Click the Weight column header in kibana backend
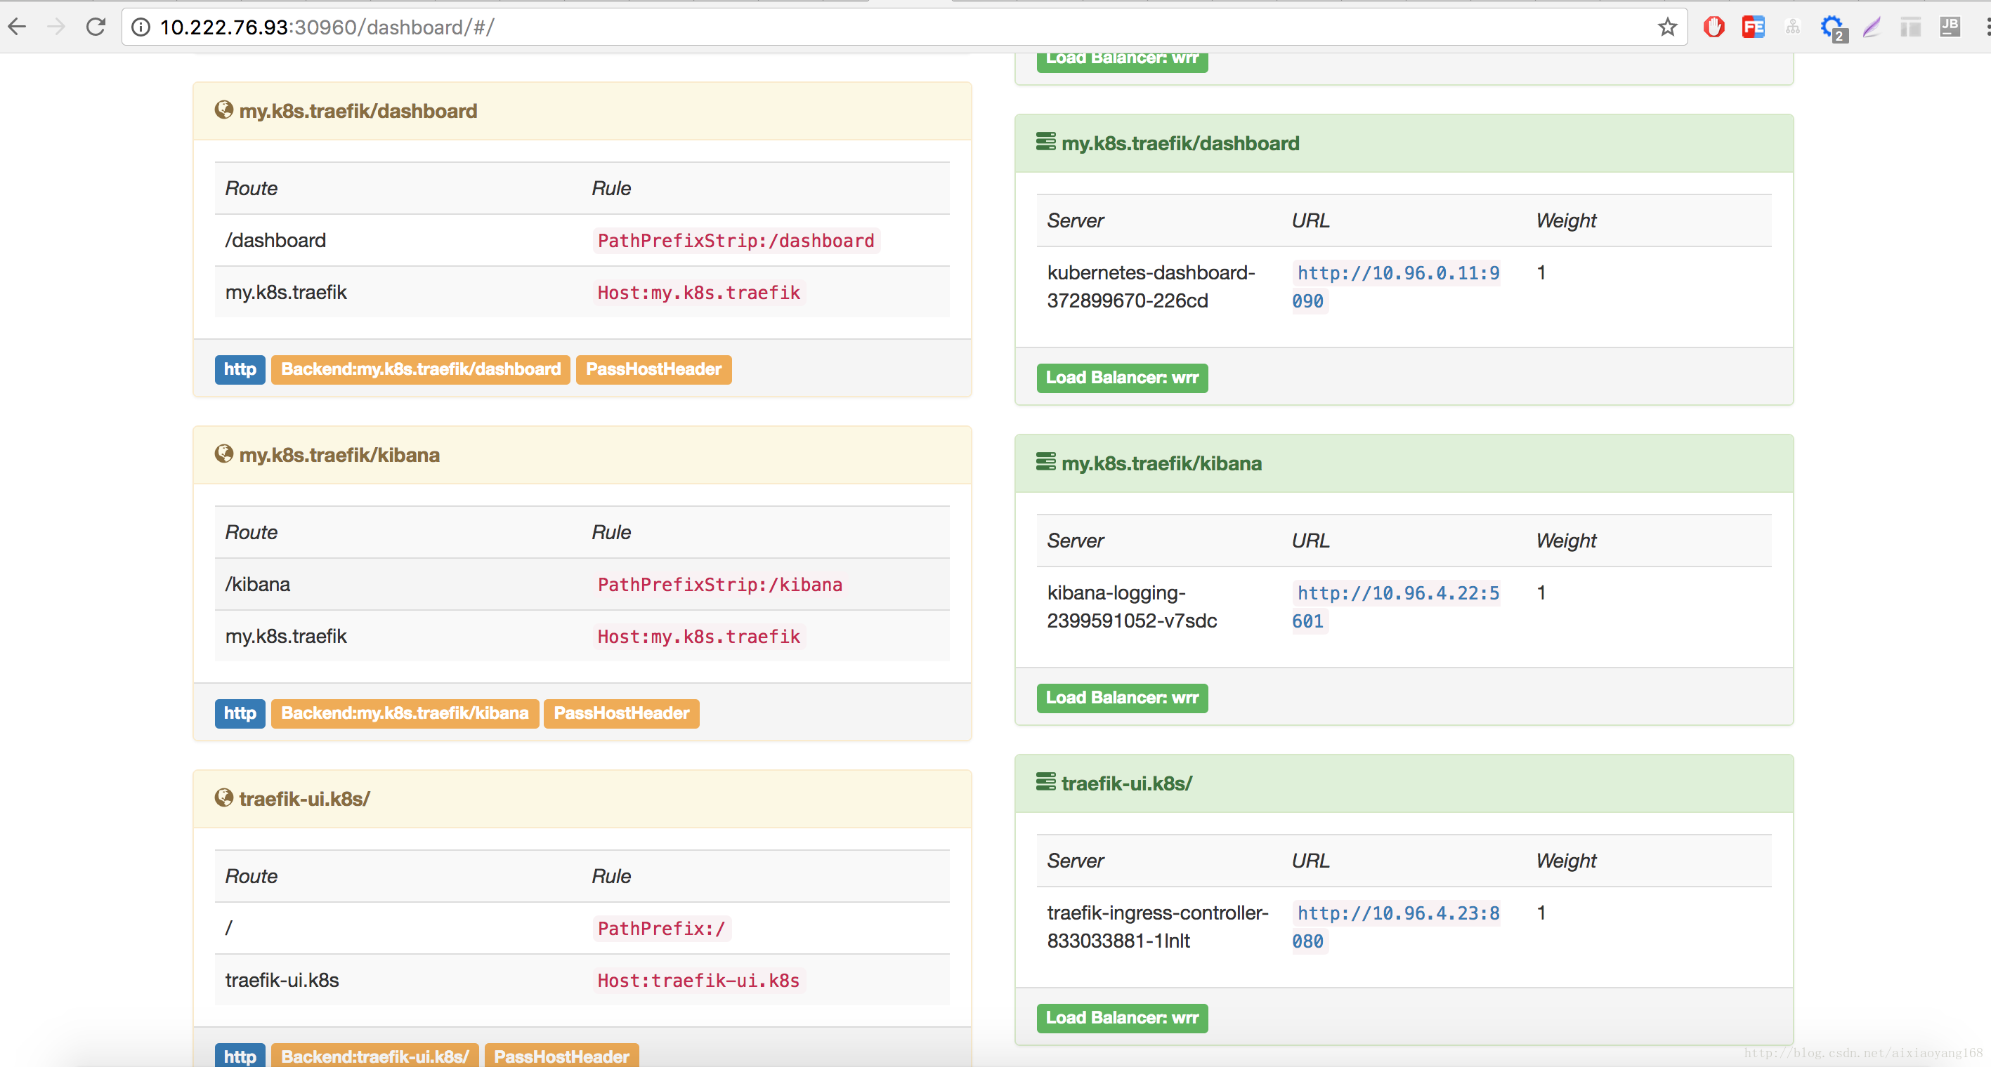Screen dimensions: 1991x1067 (x=1566, y=541)
